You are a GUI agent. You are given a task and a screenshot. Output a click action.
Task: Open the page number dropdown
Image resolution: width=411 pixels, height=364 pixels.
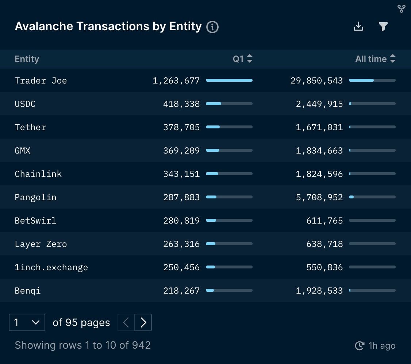(27, 322)
